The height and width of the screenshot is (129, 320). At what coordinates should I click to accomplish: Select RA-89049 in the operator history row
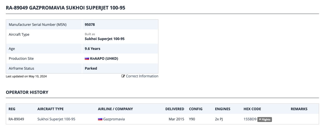[16, 119]
